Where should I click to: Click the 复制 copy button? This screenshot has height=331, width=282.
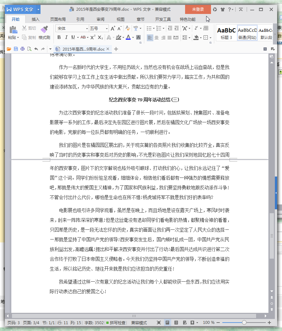(29, 37)
